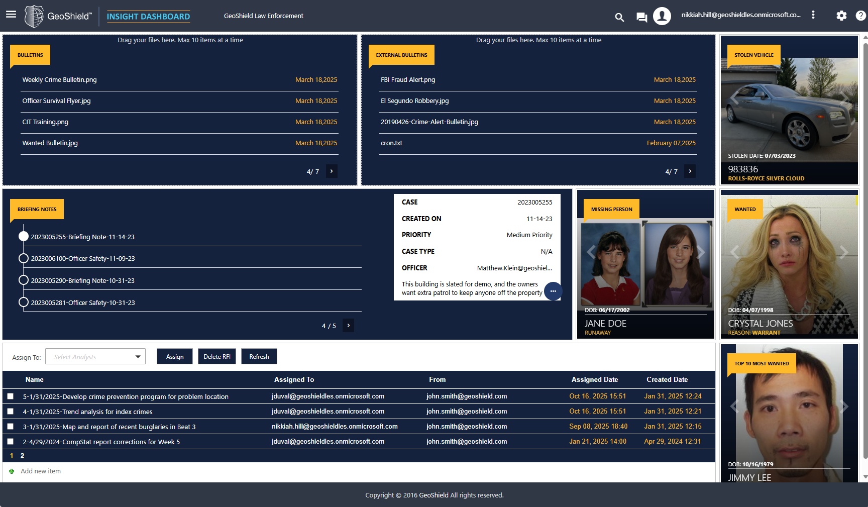Check the Develop crime prevention program row

coord(11,396)
